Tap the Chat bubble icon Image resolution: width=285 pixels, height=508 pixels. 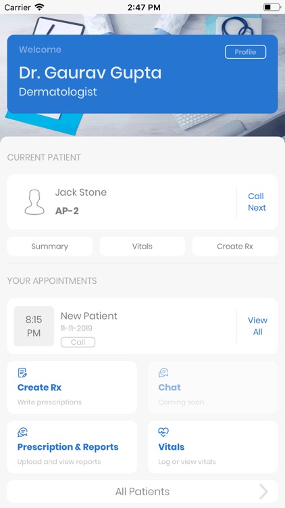(x=163, y=373)
